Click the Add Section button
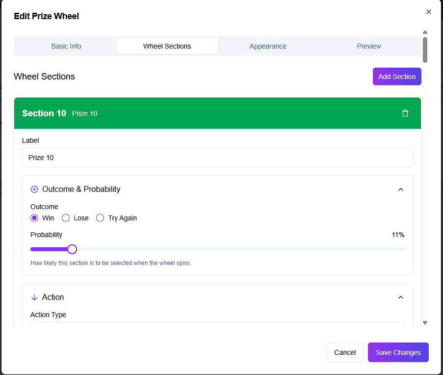This screenshot has width=443, height=375. (x=396, y=77)
